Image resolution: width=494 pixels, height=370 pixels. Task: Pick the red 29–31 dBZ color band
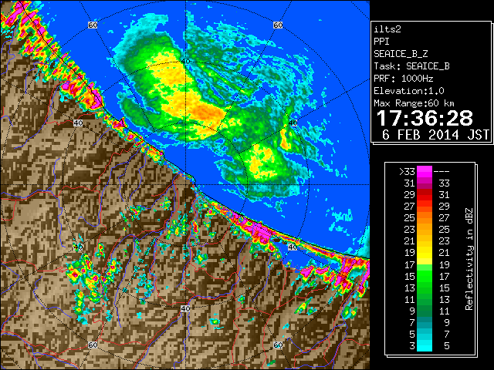point(425,195)
